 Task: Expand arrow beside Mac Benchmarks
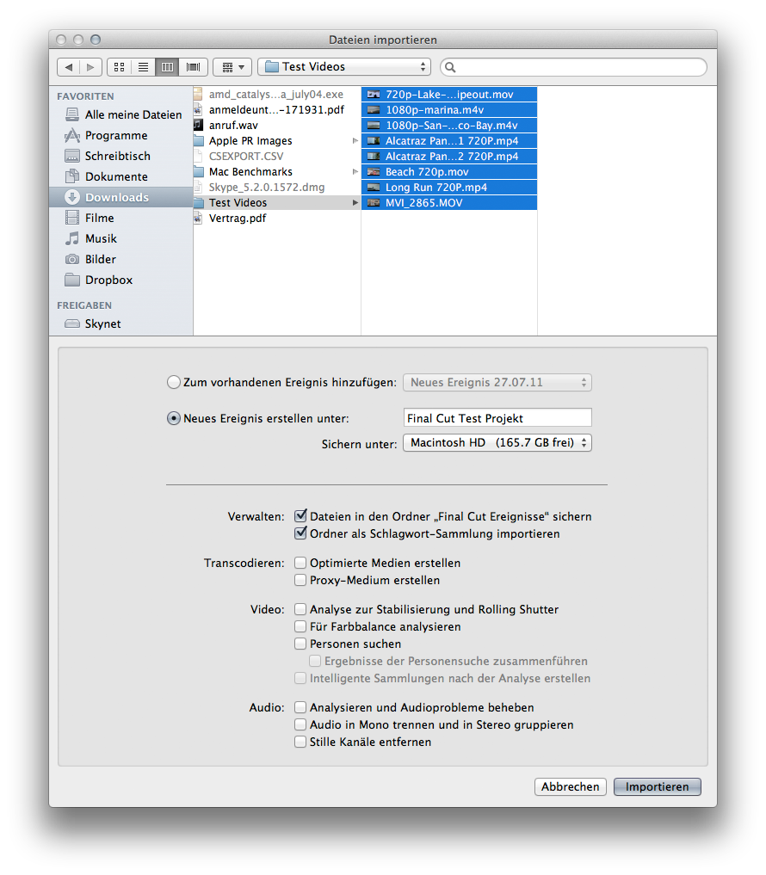[355, 172]
